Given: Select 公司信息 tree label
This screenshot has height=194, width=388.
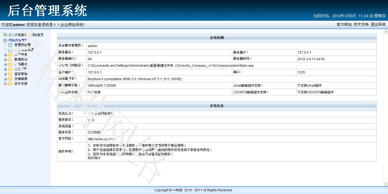Looking at the screenshot, I should click(21, 55).
